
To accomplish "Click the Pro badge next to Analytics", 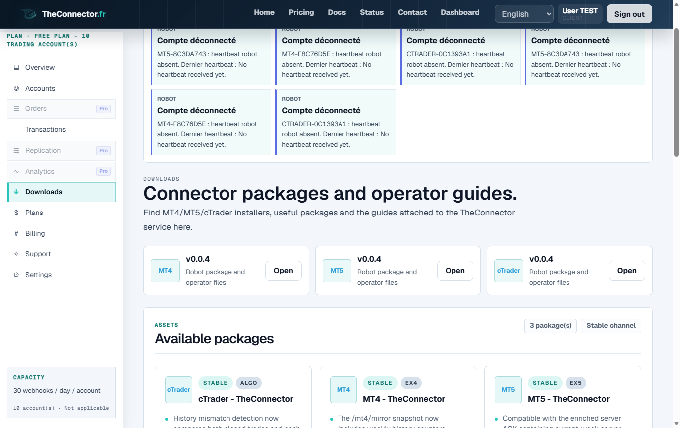I will 103,171.
